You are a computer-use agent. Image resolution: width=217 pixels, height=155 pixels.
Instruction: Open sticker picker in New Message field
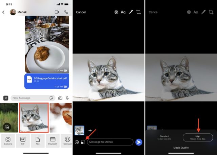(51, 98)
